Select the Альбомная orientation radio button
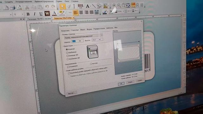 tap(67, 53)
